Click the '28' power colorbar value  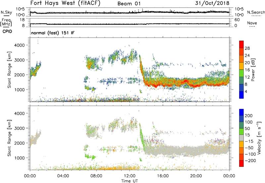point(247,48)
